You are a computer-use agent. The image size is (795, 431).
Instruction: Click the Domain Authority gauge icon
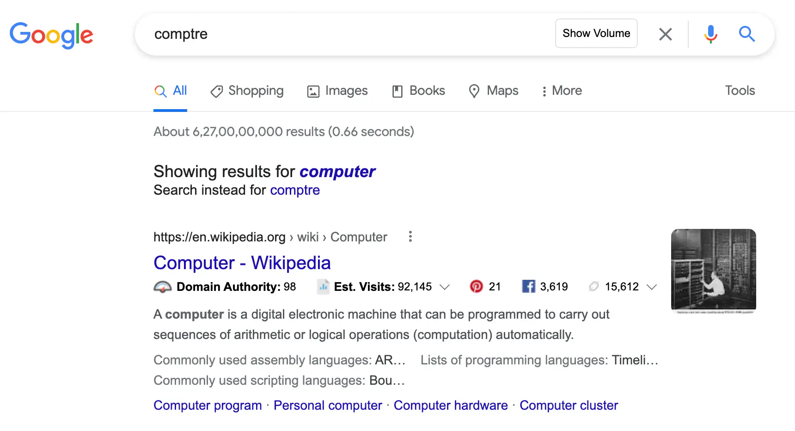point(162,287)
